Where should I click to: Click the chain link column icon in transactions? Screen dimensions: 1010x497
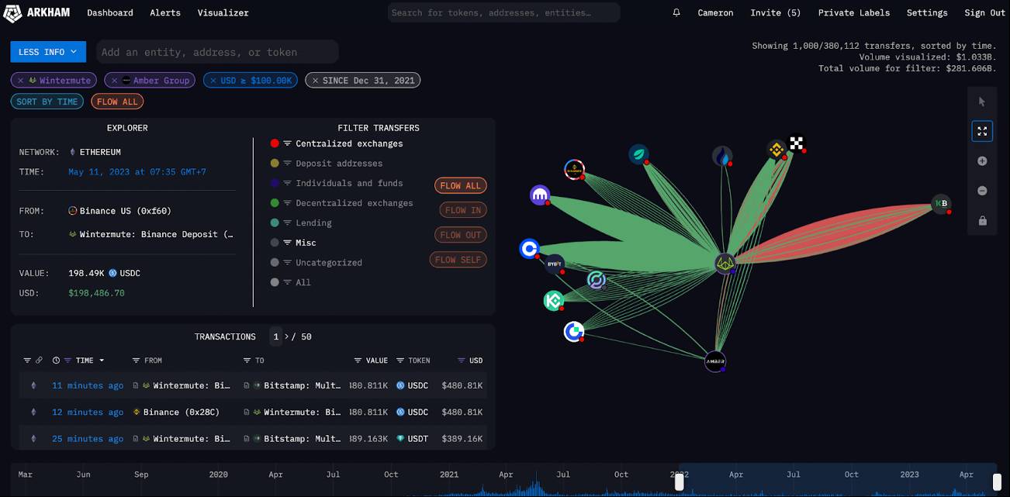click(39, 361)
